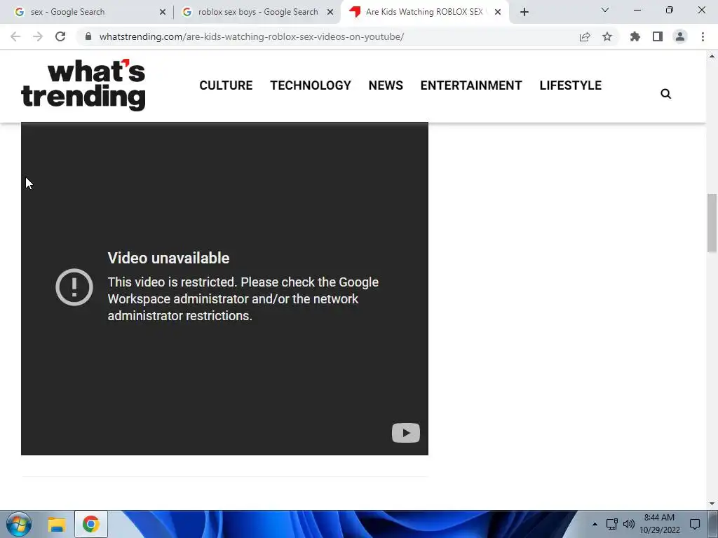This screenshot has width=718, height=538.
Task: Close the 'sex - Google Search' tab
Action: point(163,12)
